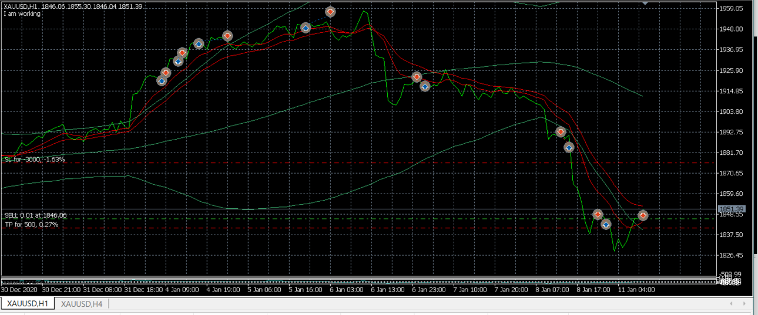758x315 pixels.
Task: Click the leftmost red sell arrow on the chart
Action: pyautogui.click(x=166, y=73)
